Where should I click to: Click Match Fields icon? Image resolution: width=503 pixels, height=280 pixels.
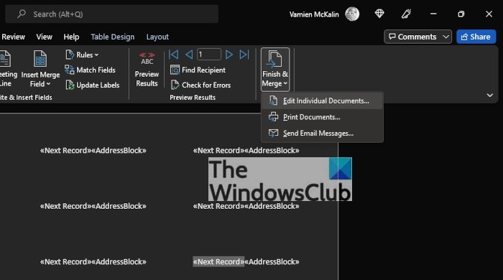tap(69, 70)
